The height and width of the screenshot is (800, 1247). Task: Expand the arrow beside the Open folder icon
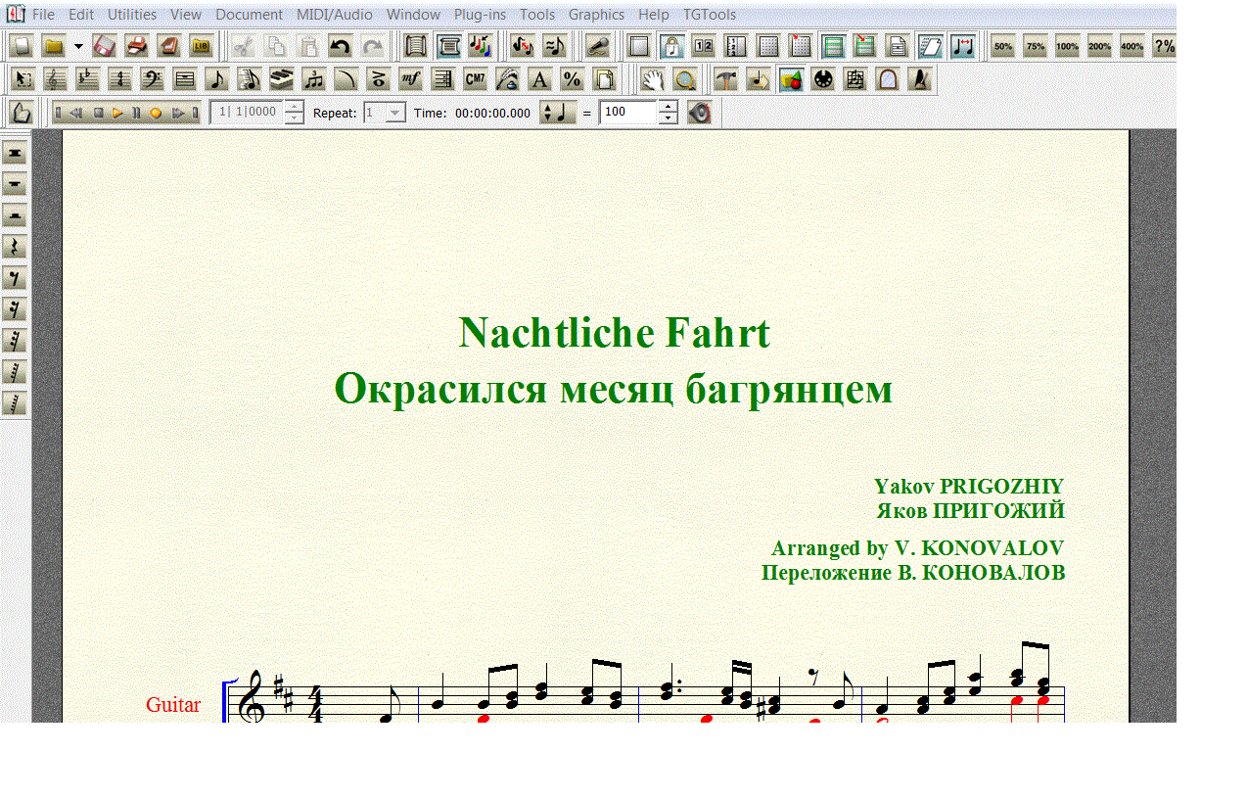[78, 46]
